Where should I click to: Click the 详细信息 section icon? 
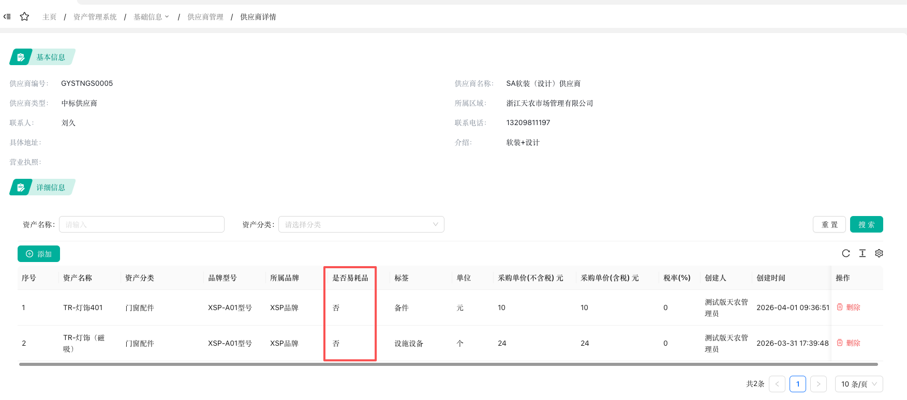(x=21, y=188)
